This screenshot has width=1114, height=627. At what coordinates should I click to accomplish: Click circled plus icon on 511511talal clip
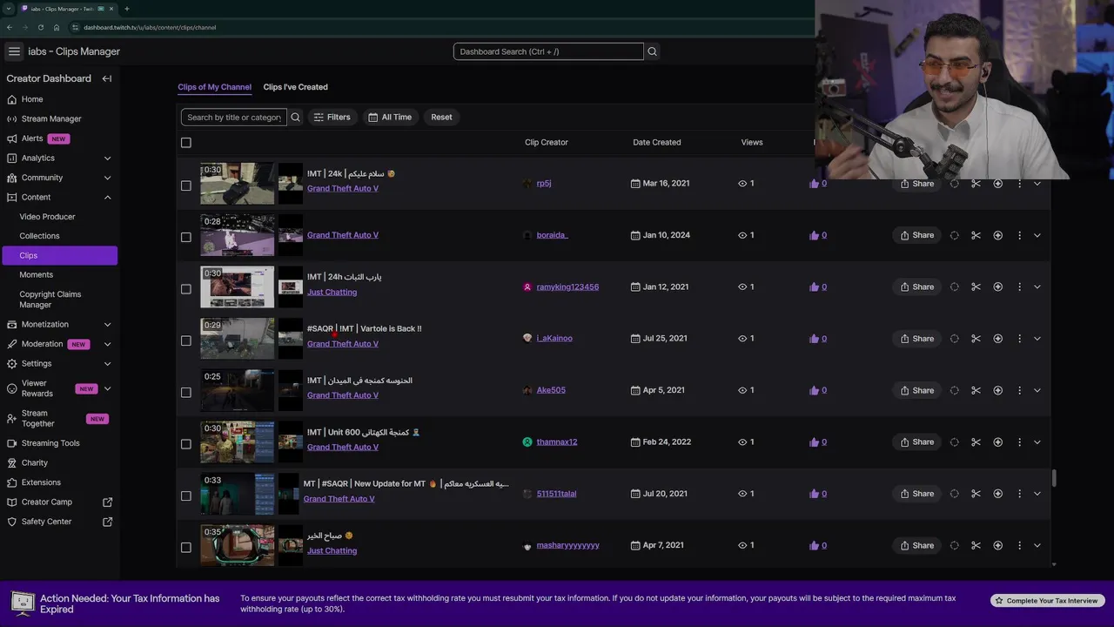(x=997, y=494)
